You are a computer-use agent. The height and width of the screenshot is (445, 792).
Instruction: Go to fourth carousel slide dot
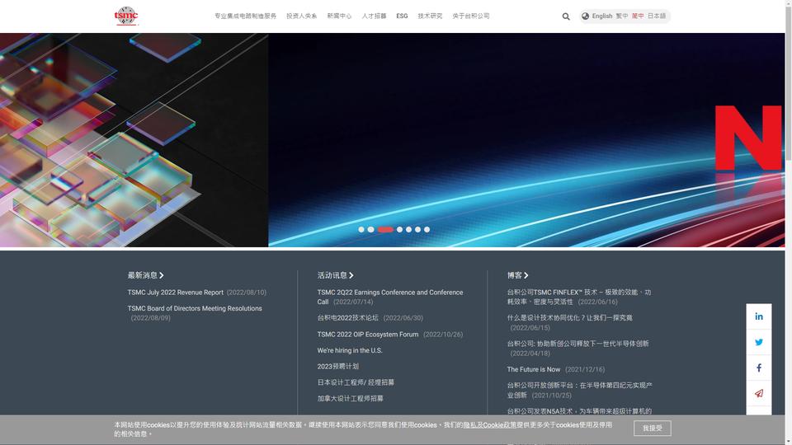(399, 230)
